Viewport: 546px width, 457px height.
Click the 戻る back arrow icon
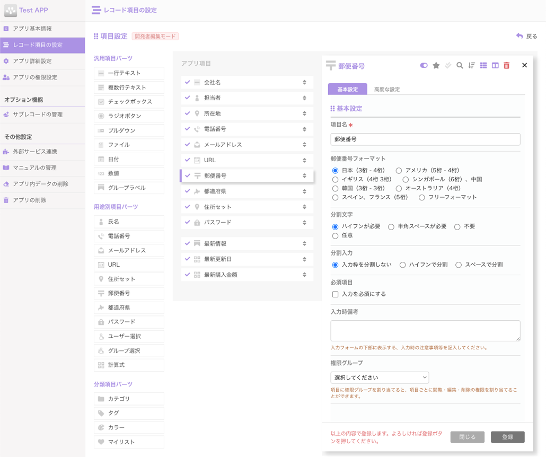coord(519,36)
